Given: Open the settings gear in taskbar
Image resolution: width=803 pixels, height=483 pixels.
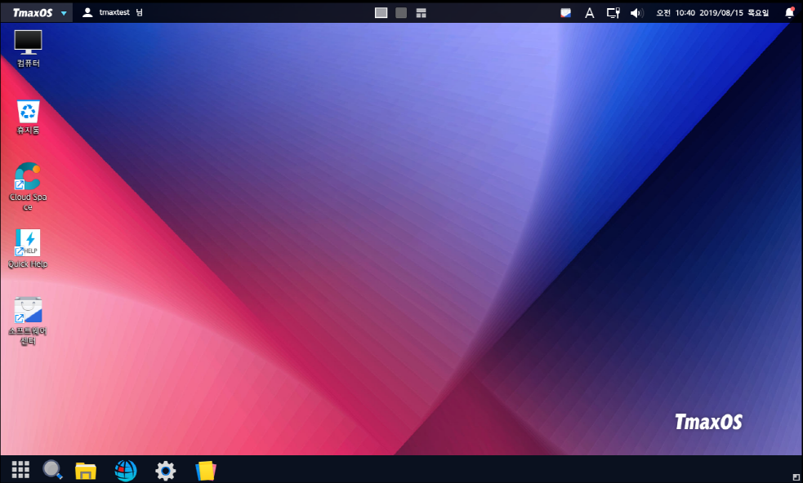Looking at the screenshot, I should [166, 470].
